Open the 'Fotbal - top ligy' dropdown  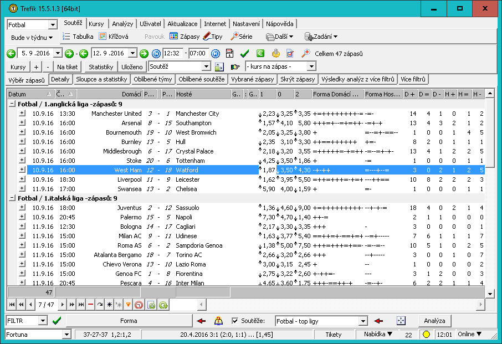pyautogui.click(x=363, y=321)
